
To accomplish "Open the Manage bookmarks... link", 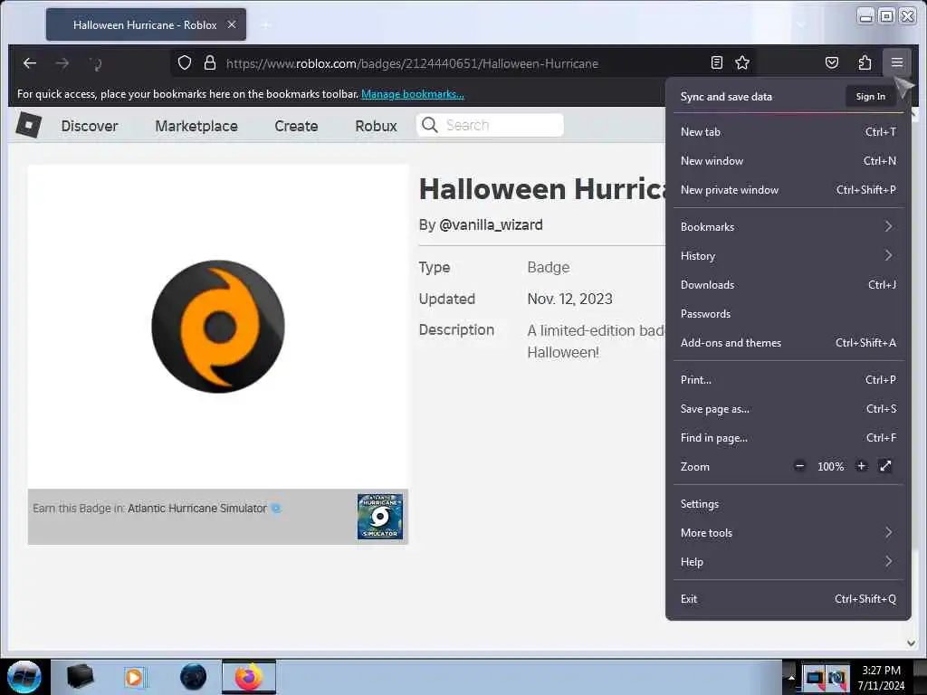I will 413,94.
